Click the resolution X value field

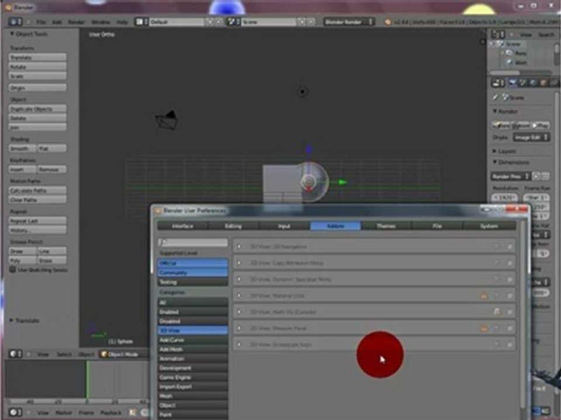[505, 197]
